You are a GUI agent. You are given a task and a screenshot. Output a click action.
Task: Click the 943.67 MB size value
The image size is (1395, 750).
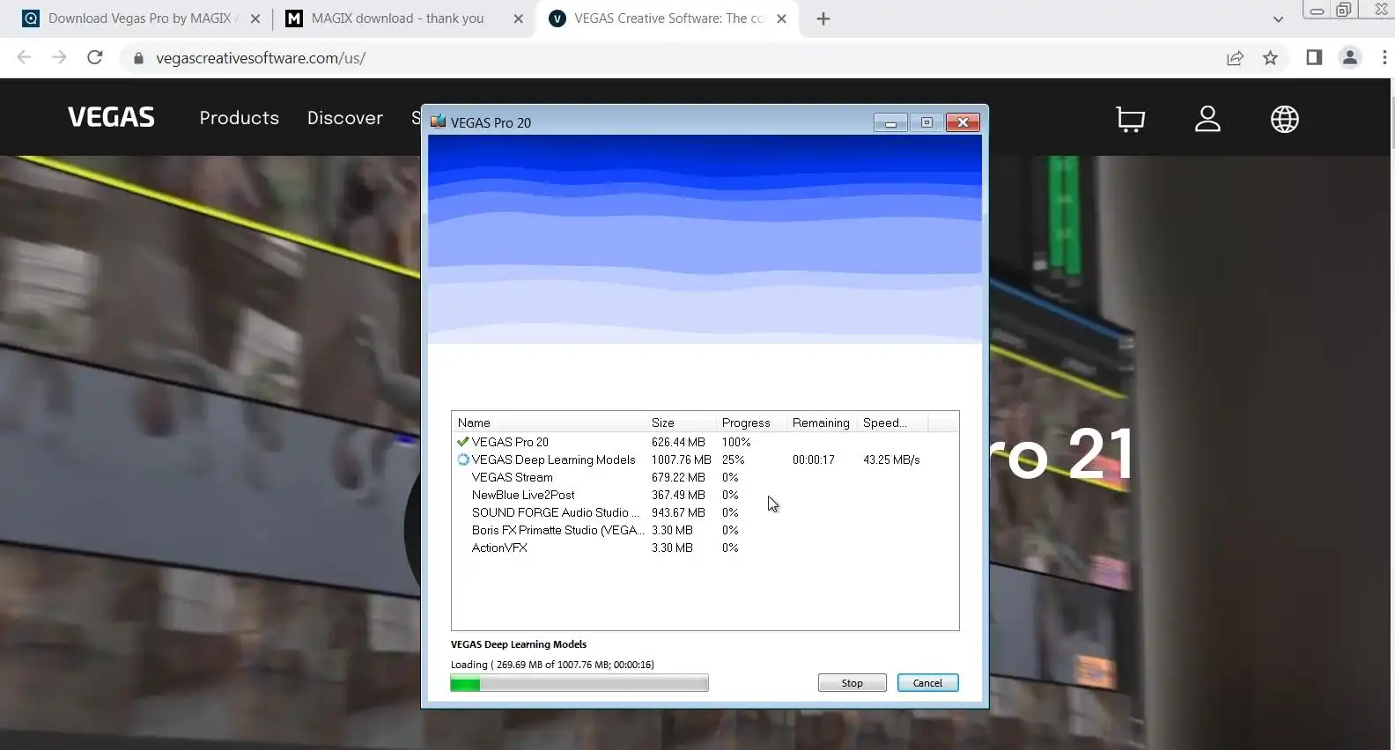pyautogui.click(x=678, y=512)
